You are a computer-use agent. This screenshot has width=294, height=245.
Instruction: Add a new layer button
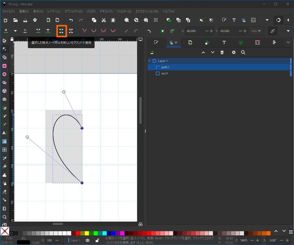pyautogui.click(x=152, y=52)
